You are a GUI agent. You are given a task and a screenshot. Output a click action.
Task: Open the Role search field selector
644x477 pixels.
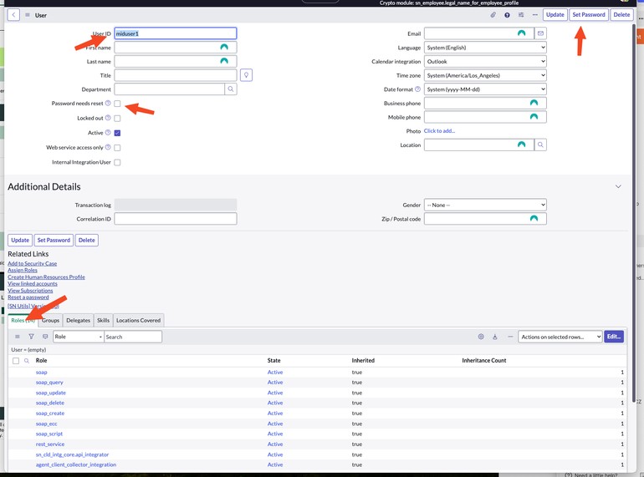[x=78, y=337]
